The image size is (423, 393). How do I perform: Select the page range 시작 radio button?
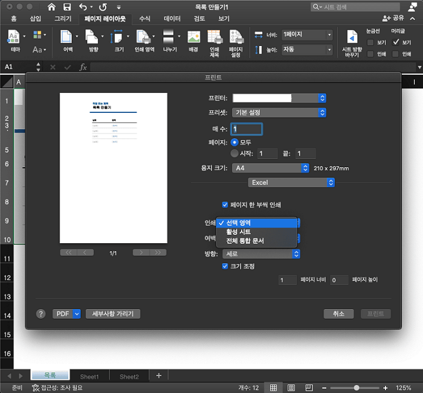[234, 153]
